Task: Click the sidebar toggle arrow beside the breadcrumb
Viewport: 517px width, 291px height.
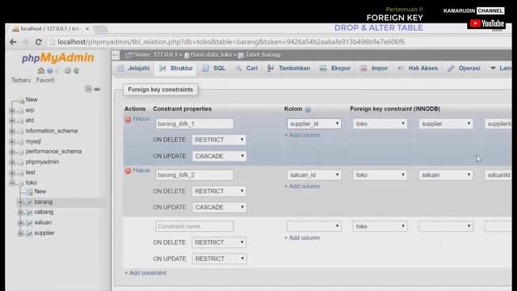Action: point(116,55)
